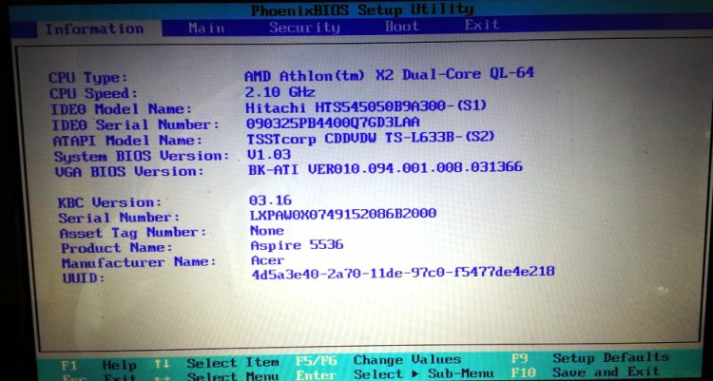
Task: Click Save and Exit in the footer
Action: click(606, 371)
